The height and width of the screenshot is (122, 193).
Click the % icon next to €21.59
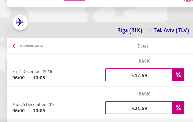[x=178, y=108]
